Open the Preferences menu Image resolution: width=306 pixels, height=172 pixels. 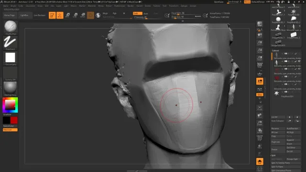click(120, 6)
